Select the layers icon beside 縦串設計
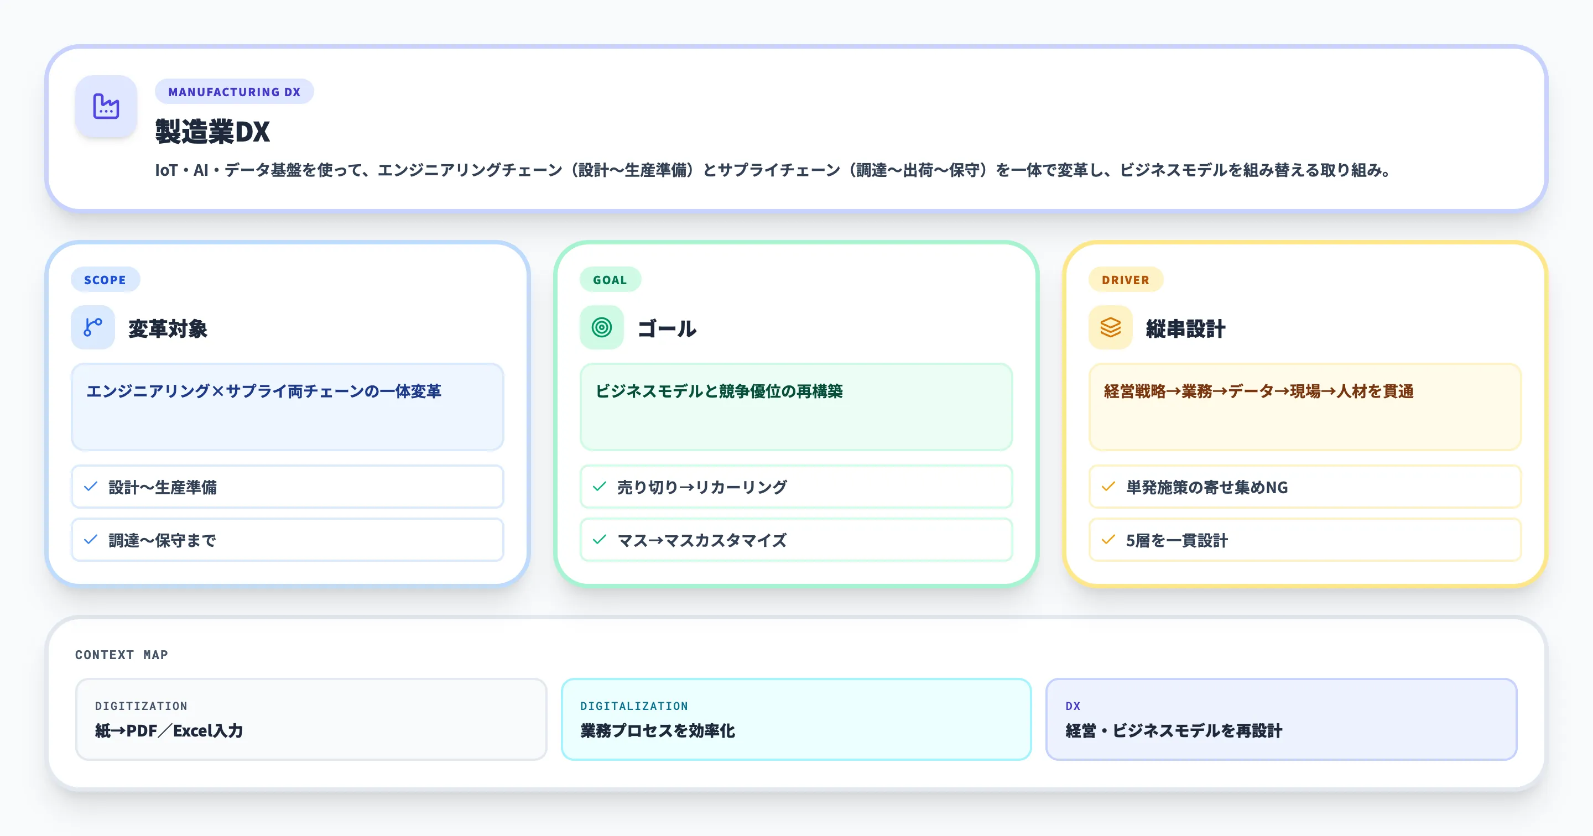The image size is (1593, 836). point(1110,327)
